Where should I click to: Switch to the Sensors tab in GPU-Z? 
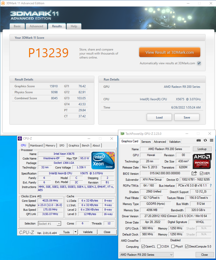(x=146, y=142)
